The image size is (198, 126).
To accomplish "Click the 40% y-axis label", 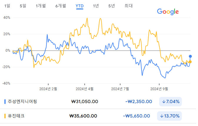I will 7,18.
